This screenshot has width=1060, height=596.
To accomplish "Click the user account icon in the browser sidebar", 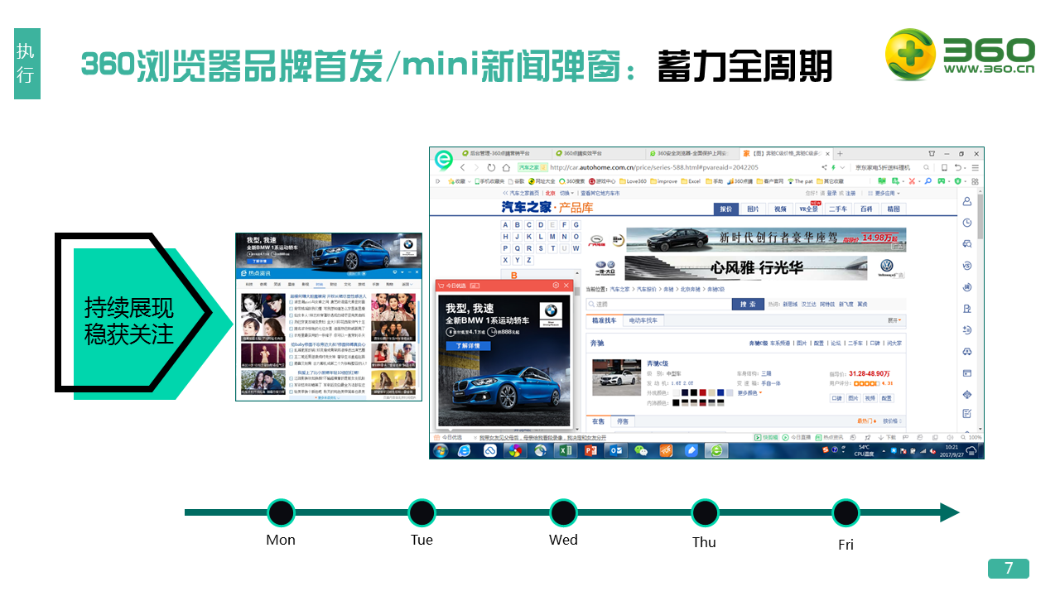I will tap(967, 201).
